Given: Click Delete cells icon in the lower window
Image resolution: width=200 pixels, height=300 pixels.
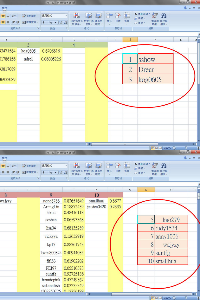Looking at the screenshot, I should [118, 165].
